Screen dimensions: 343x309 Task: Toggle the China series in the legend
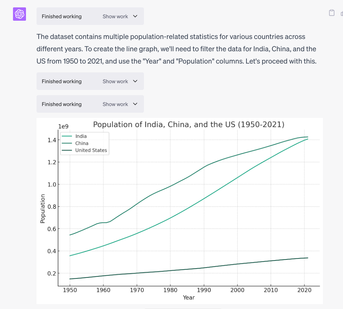[82, 143]
